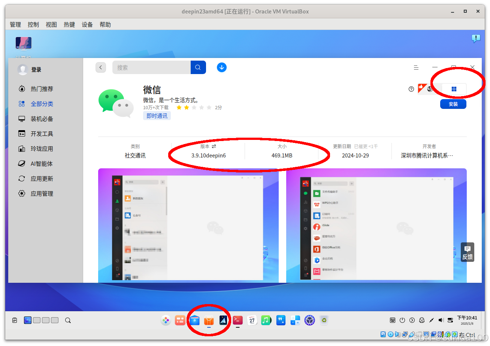The width and height of the screenshot is (490, 346).
Task: Open the red terminal dock icon
Action: pyautogui.click(x=238, y=320)
